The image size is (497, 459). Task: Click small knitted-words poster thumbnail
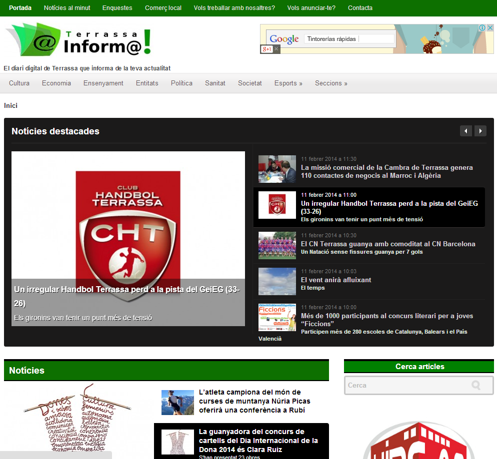coord(177,442)
